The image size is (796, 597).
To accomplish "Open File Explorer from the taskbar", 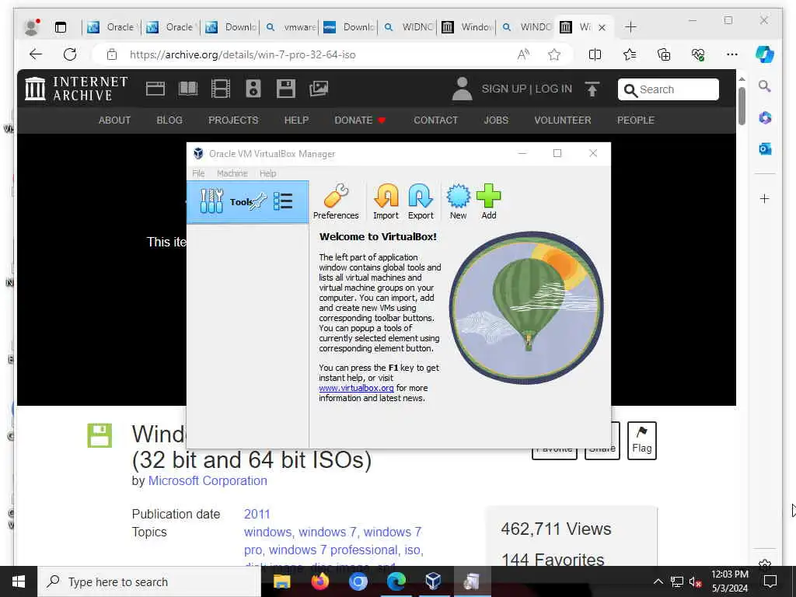I will pyautogui.click(x=281, y=581).
